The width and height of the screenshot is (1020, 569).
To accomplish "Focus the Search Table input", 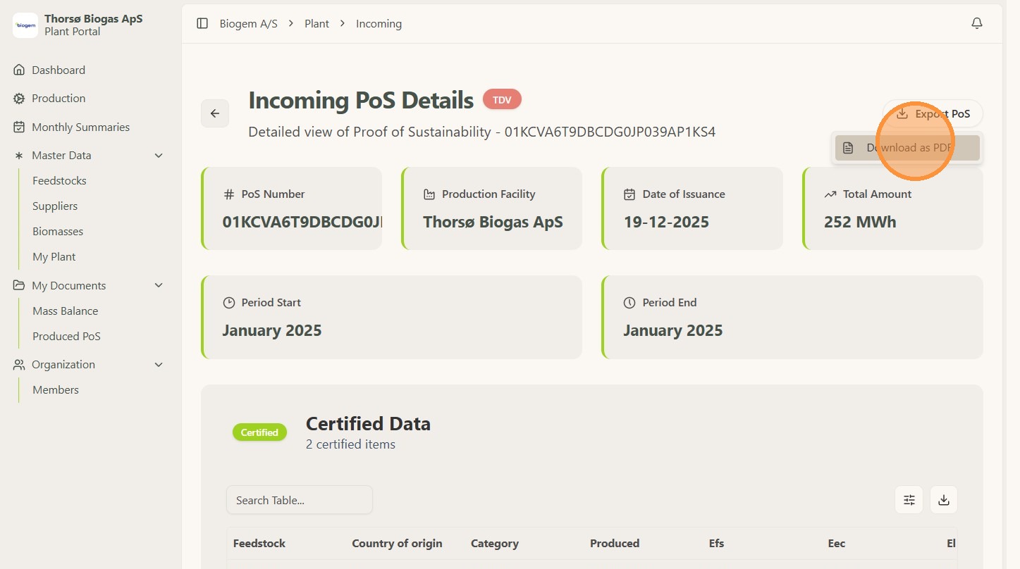I will (x=299, y=500).
